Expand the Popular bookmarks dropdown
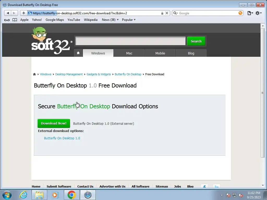The height and width of the screenshot is (200, 267). click(129, 20)
